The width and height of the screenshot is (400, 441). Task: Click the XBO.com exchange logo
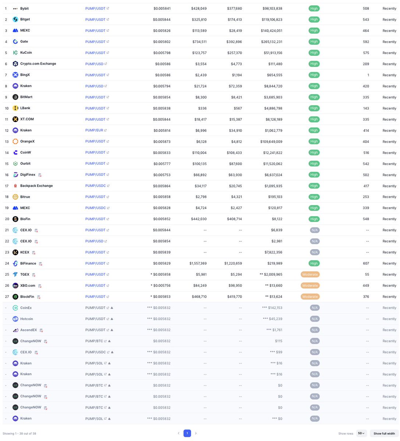coord(15,286)
